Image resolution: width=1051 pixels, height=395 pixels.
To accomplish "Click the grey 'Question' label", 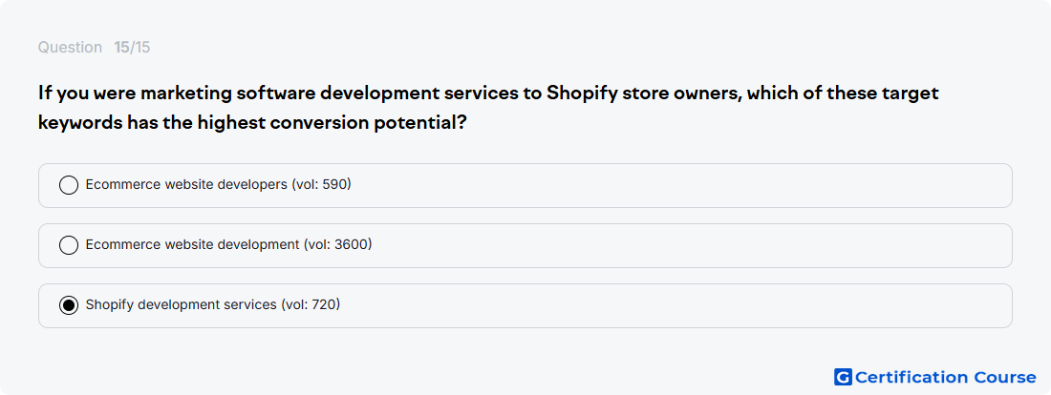I will click(70, 48).
